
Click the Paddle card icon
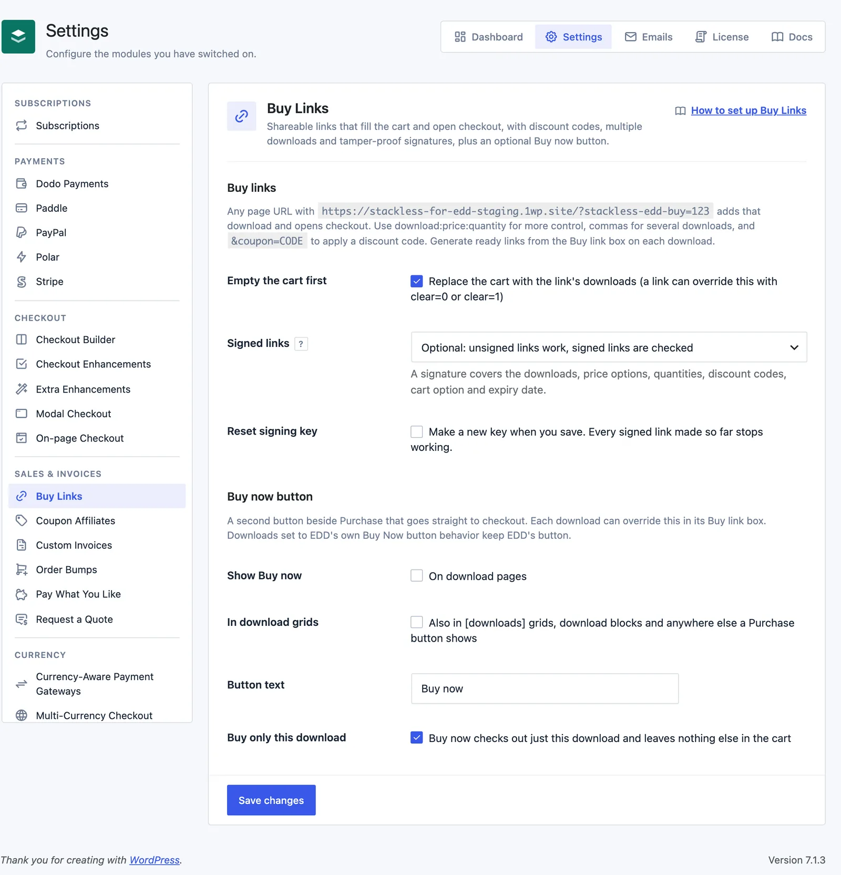(x=22, y=208)
